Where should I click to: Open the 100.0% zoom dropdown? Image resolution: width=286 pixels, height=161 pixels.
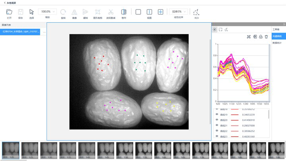48,12
